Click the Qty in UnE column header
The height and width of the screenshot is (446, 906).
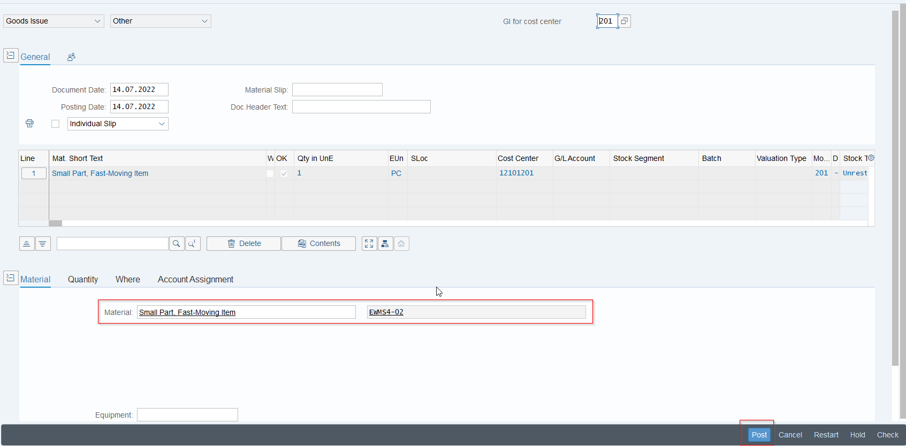[341, 158]
